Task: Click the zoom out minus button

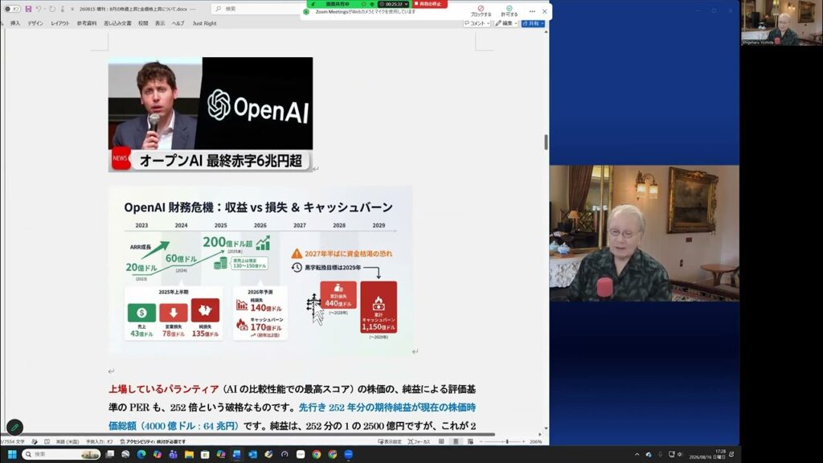Action: pyautogui.click(x=481, y=441)
